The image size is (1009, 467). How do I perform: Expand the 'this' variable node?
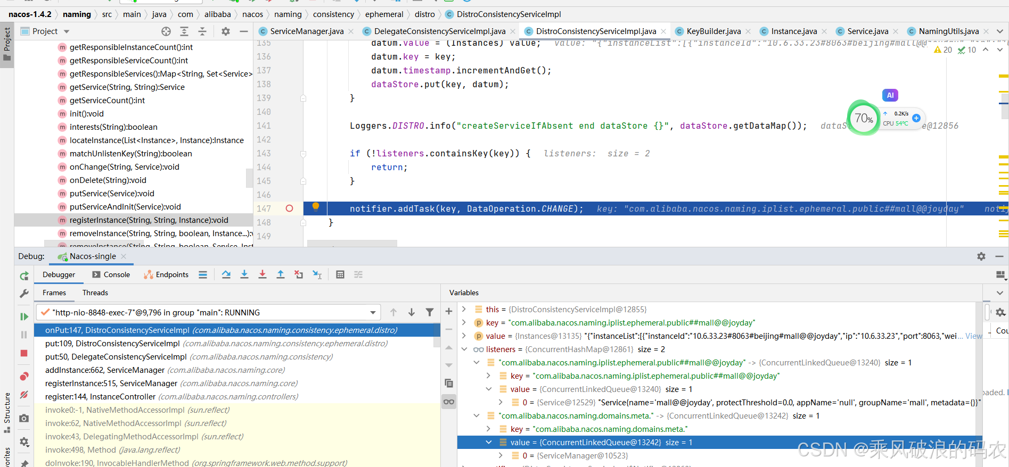point(464,310)
